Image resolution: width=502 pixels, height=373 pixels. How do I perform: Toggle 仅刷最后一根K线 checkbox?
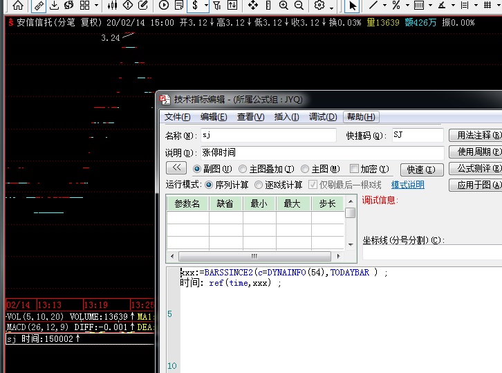tap(313, 185)
